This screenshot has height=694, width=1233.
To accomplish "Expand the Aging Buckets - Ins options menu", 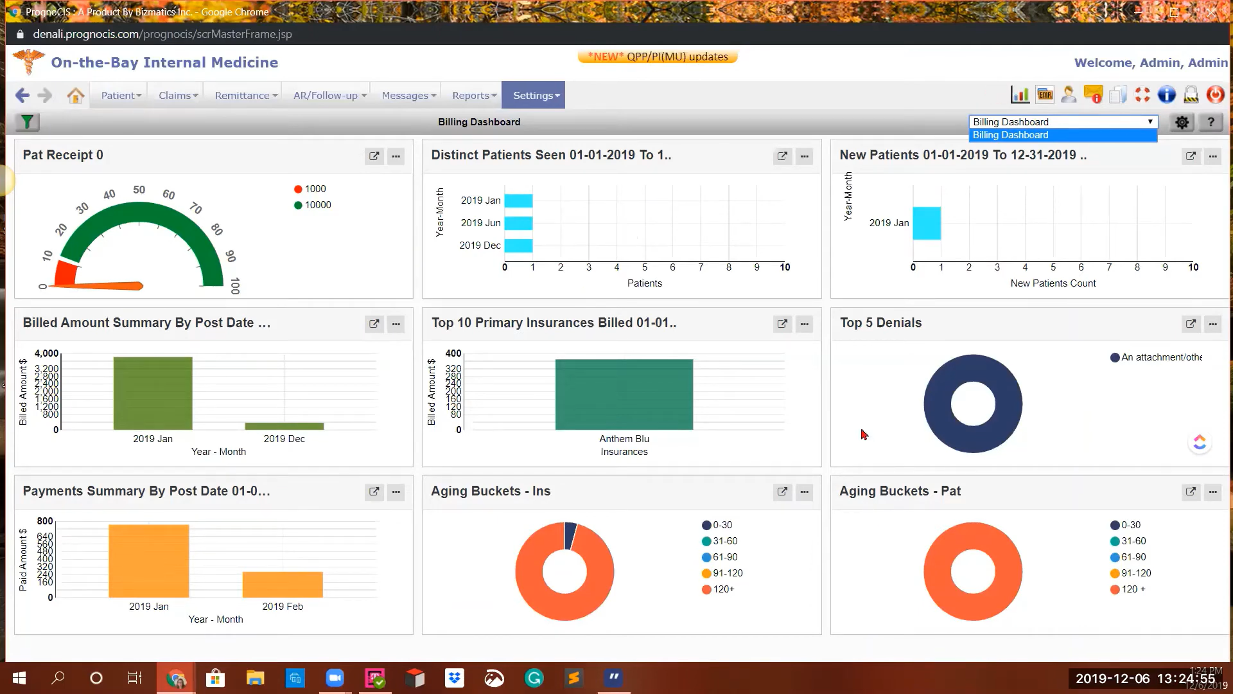I will [804, 492].
